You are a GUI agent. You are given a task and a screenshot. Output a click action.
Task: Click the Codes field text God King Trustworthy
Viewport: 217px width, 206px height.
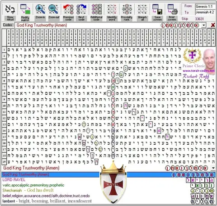42,25
